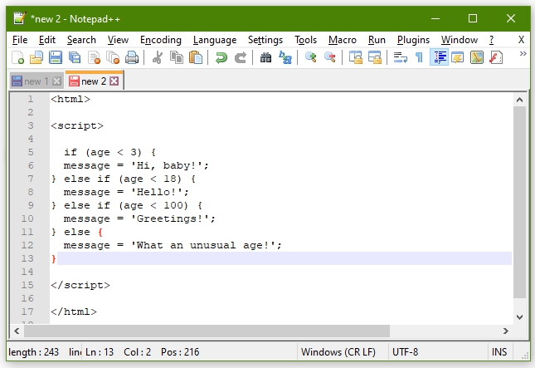
Task: Toggle the INS insert mode indicator
Action: pos(499,352)
